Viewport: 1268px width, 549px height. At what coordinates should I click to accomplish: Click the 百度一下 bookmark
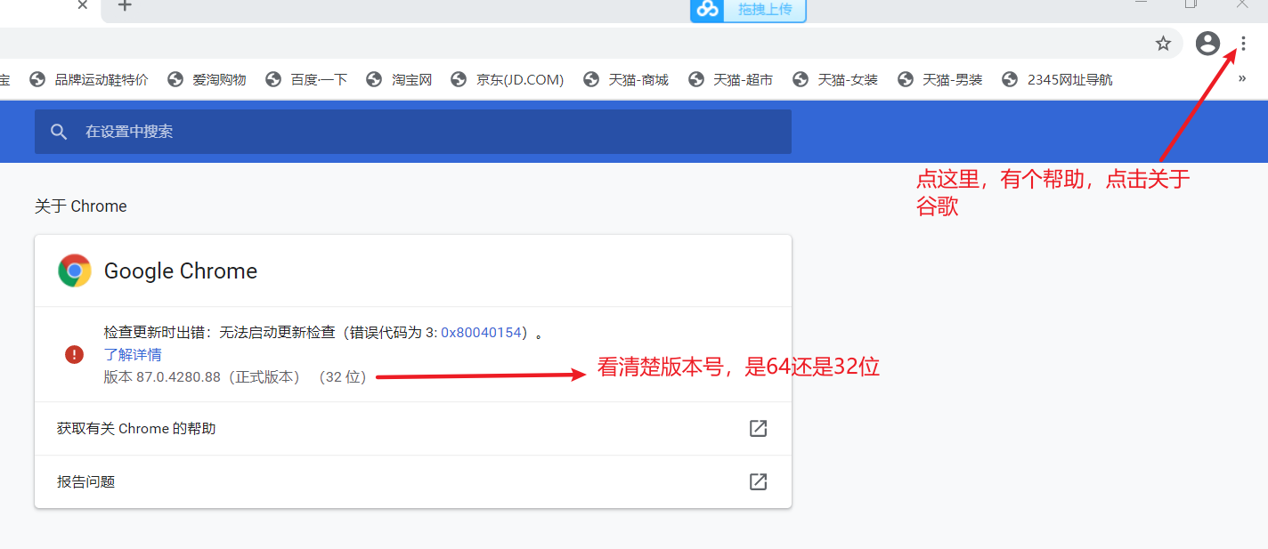point(319,78)
